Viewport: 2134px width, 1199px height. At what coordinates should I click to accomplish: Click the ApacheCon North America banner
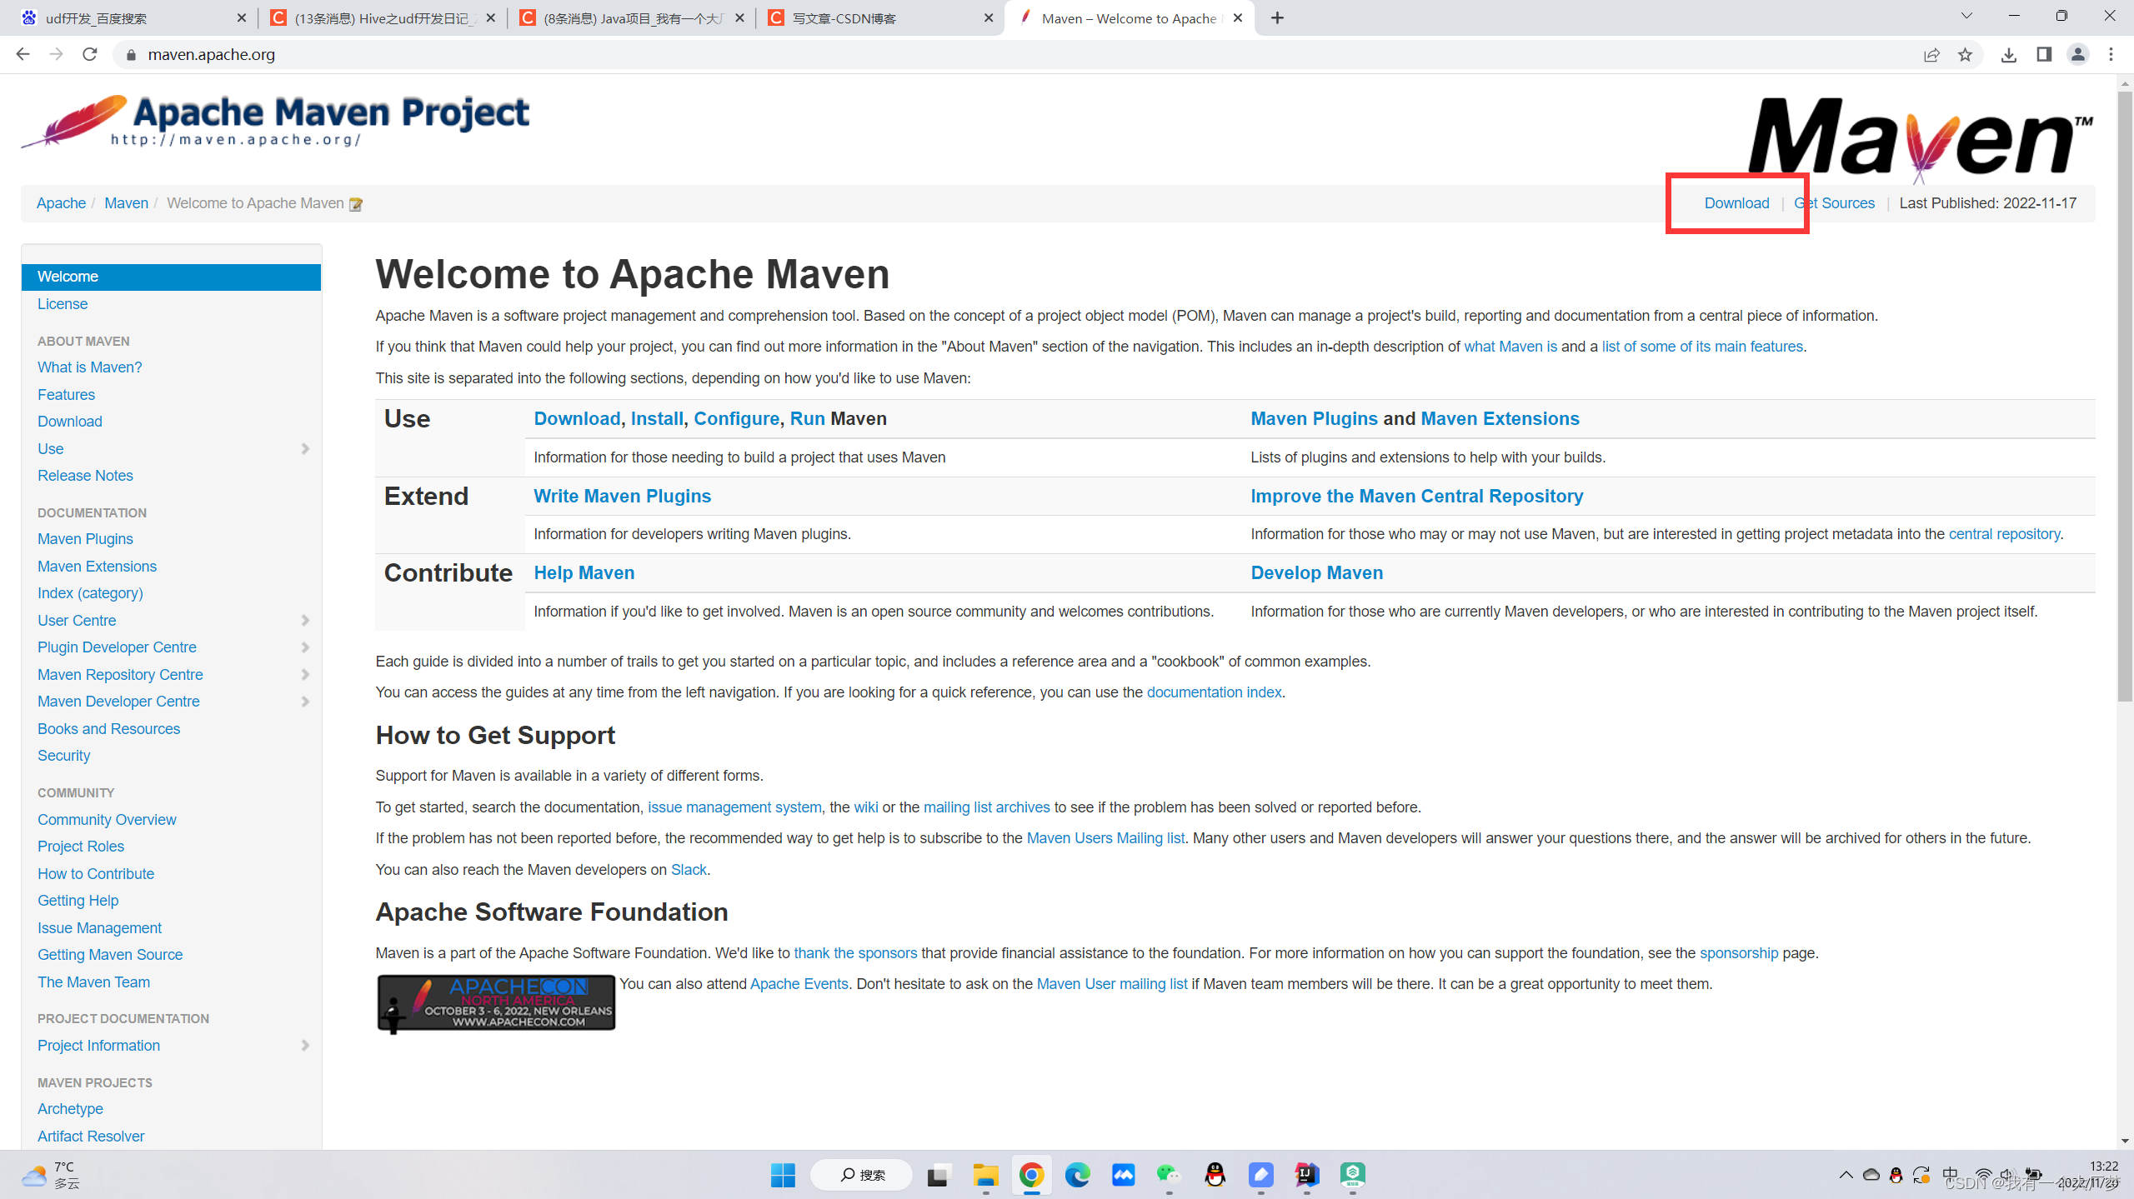coord(496,1004)
